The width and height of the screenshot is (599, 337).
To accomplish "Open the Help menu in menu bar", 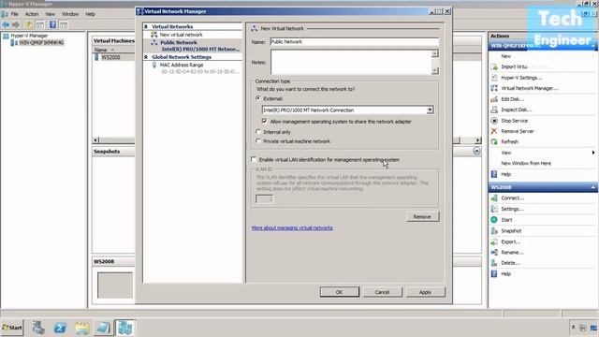I will click(x=90, y=14).
